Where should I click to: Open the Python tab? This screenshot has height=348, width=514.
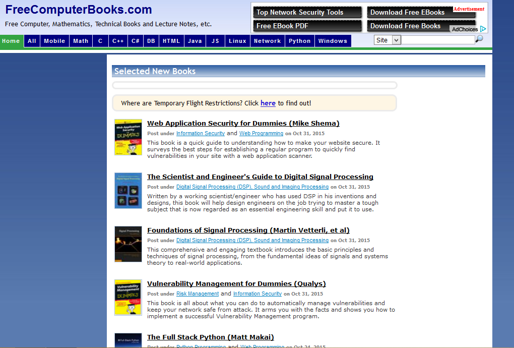300,41
